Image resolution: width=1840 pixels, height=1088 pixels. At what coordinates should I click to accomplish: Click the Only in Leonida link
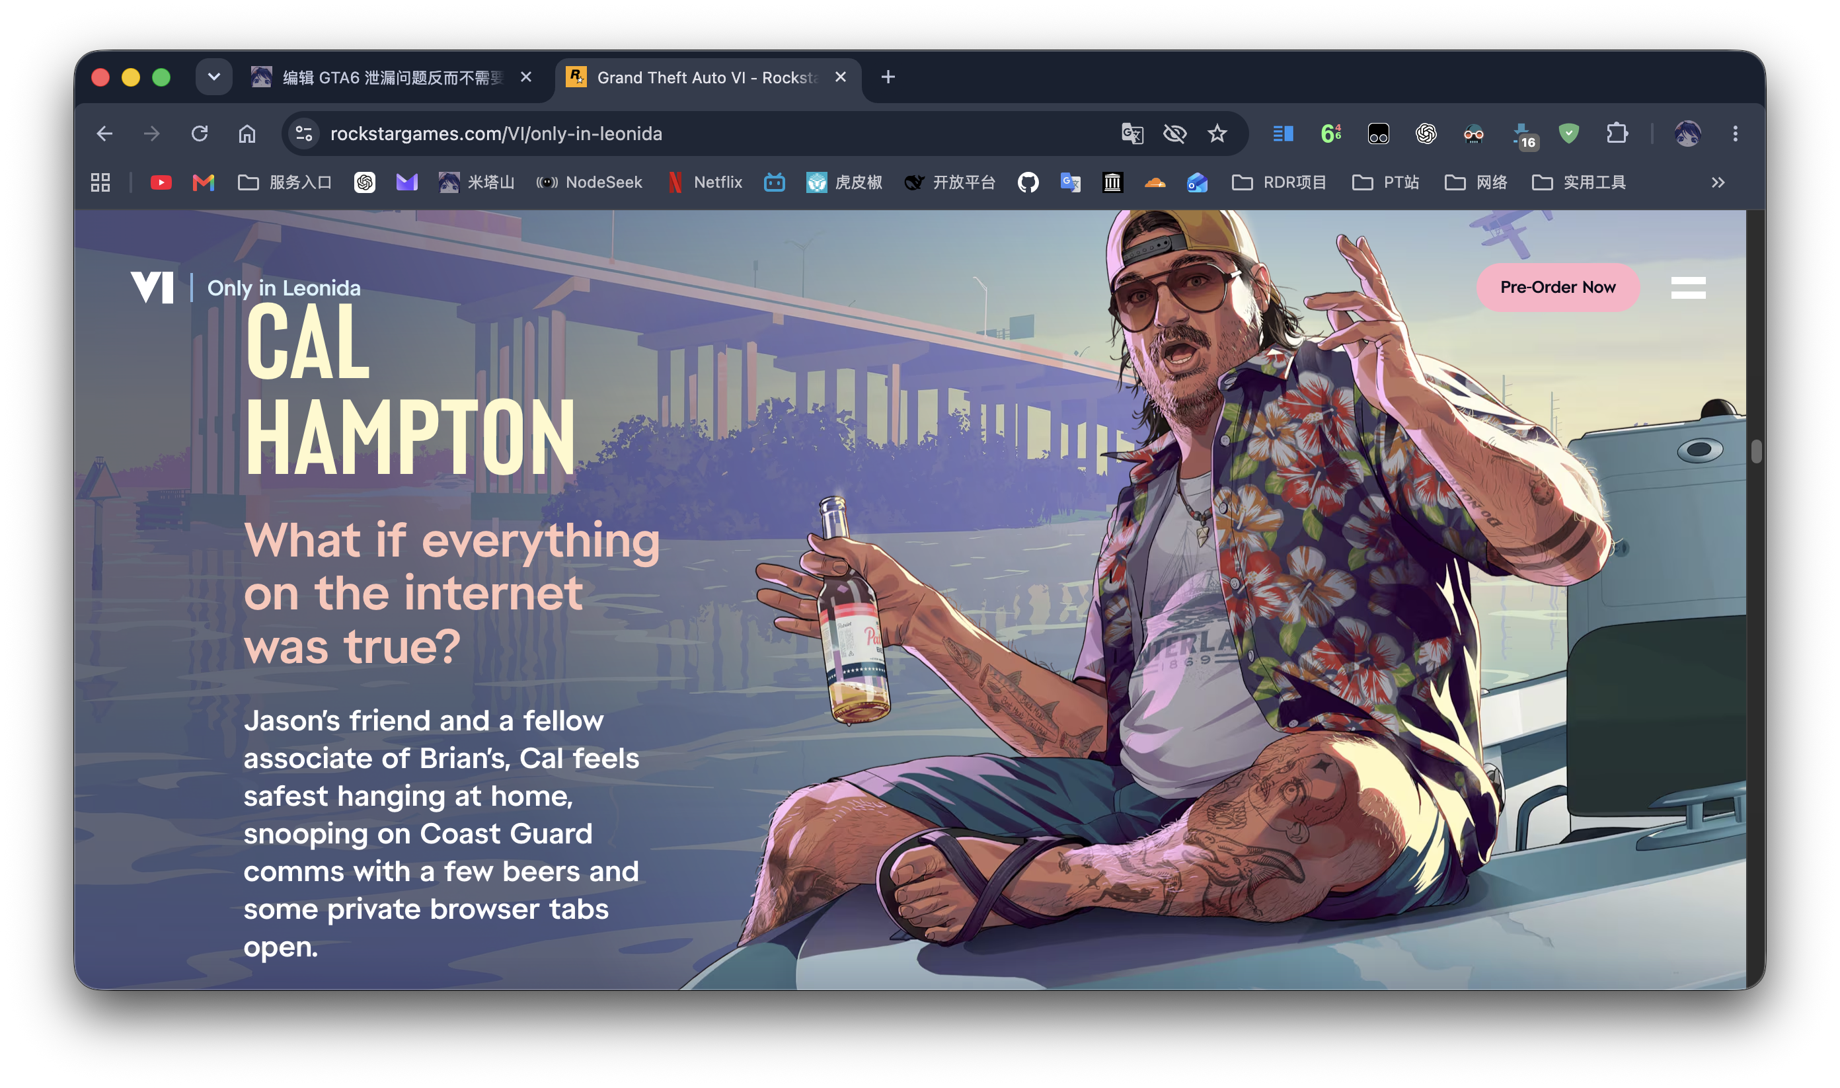point(284,288)
